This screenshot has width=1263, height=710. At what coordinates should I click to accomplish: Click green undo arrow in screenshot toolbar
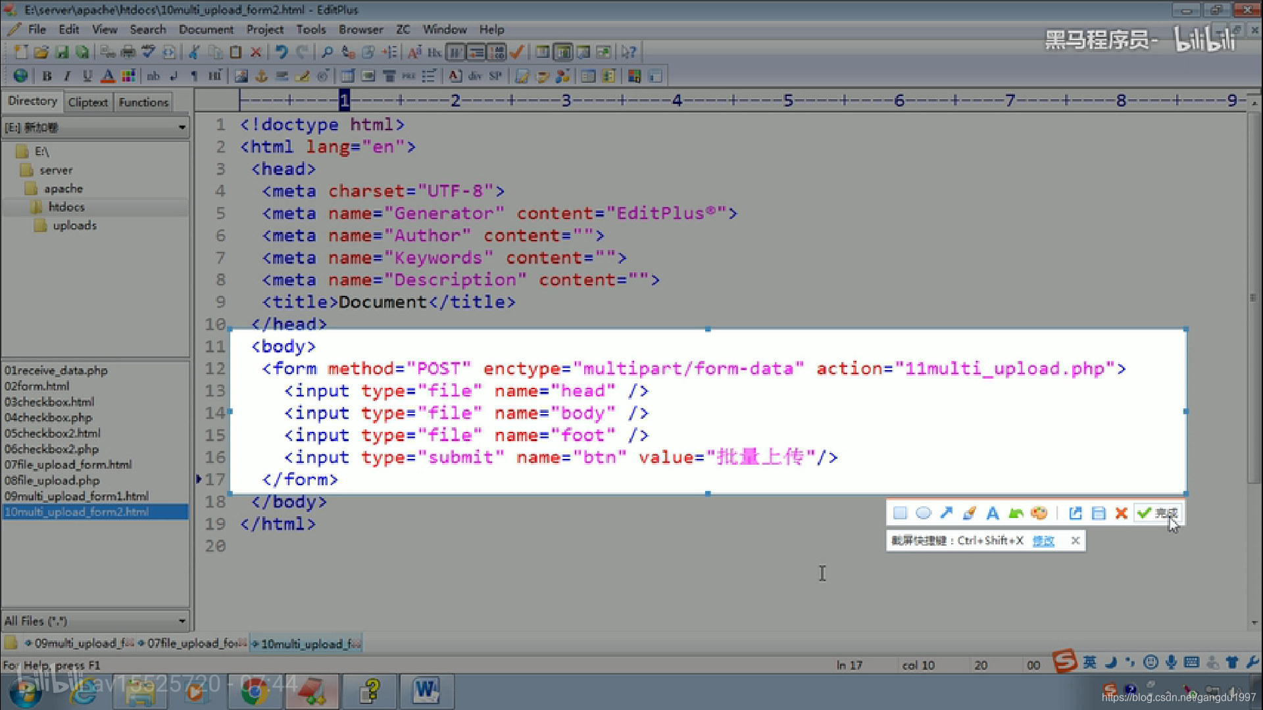1016,513
